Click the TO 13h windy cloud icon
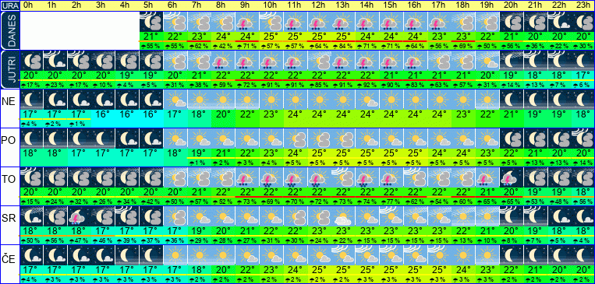 point(343,177)
